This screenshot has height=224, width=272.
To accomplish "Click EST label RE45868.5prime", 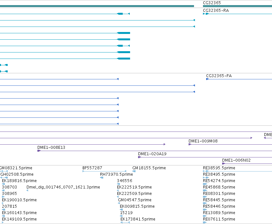I will click(x=219, y=187).
